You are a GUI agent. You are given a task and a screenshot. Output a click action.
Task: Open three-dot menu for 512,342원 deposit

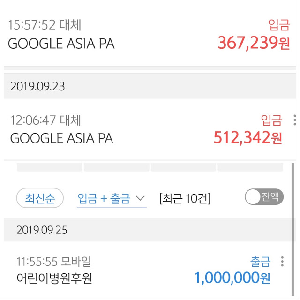point(295,120)
